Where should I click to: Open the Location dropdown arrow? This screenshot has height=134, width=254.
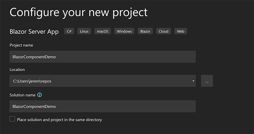193,81
